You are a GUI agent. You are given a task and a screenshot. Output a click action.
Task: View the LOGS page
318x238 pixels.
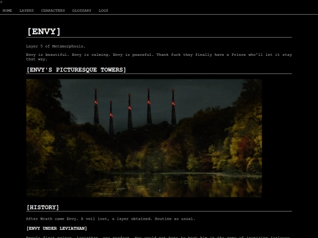(103, 11)
